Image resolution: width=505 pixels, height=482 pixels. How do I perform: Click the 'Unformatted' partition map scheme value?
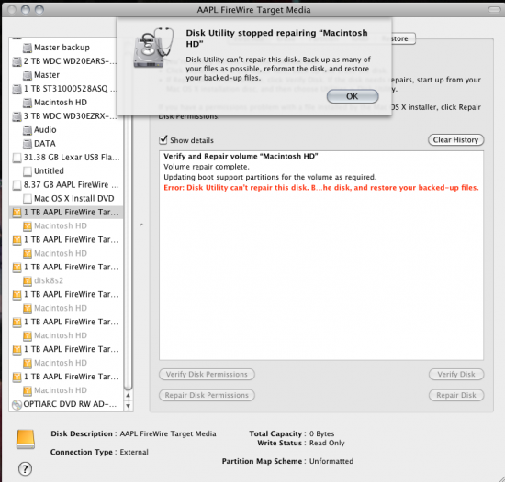click(x=331, y=461)
